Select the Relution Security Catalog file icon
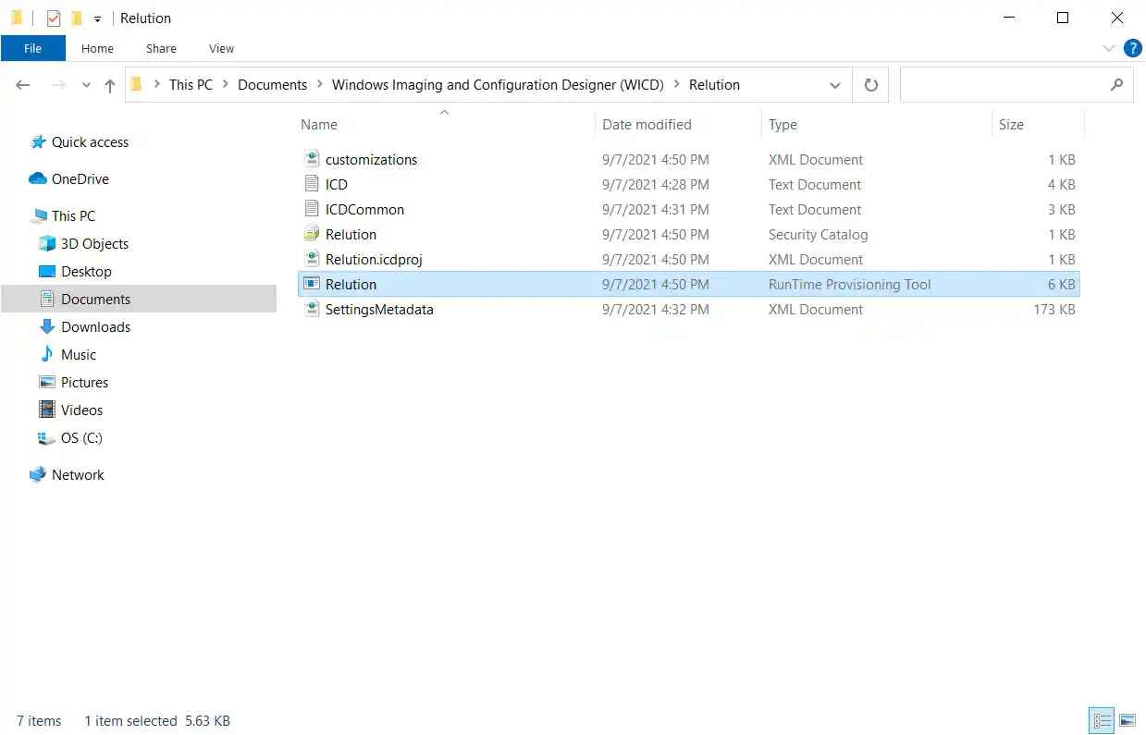The image size is (1146, 735). click(312, 235)
